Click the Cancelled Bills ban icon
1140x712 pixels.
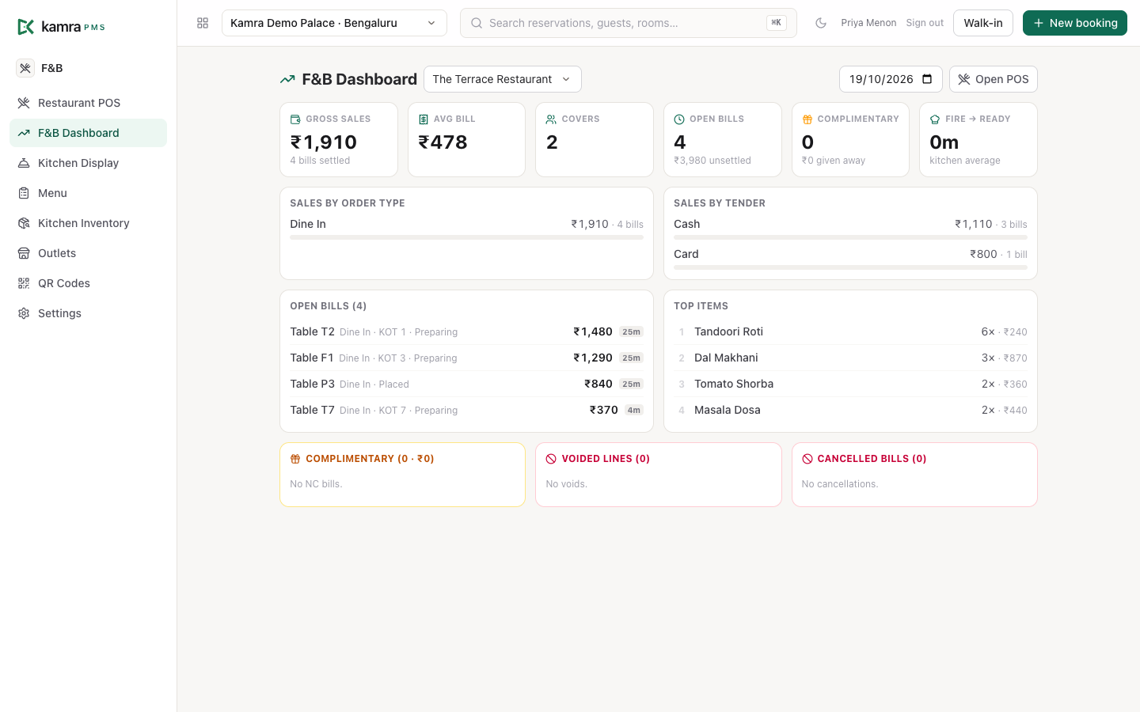point(807,459)
